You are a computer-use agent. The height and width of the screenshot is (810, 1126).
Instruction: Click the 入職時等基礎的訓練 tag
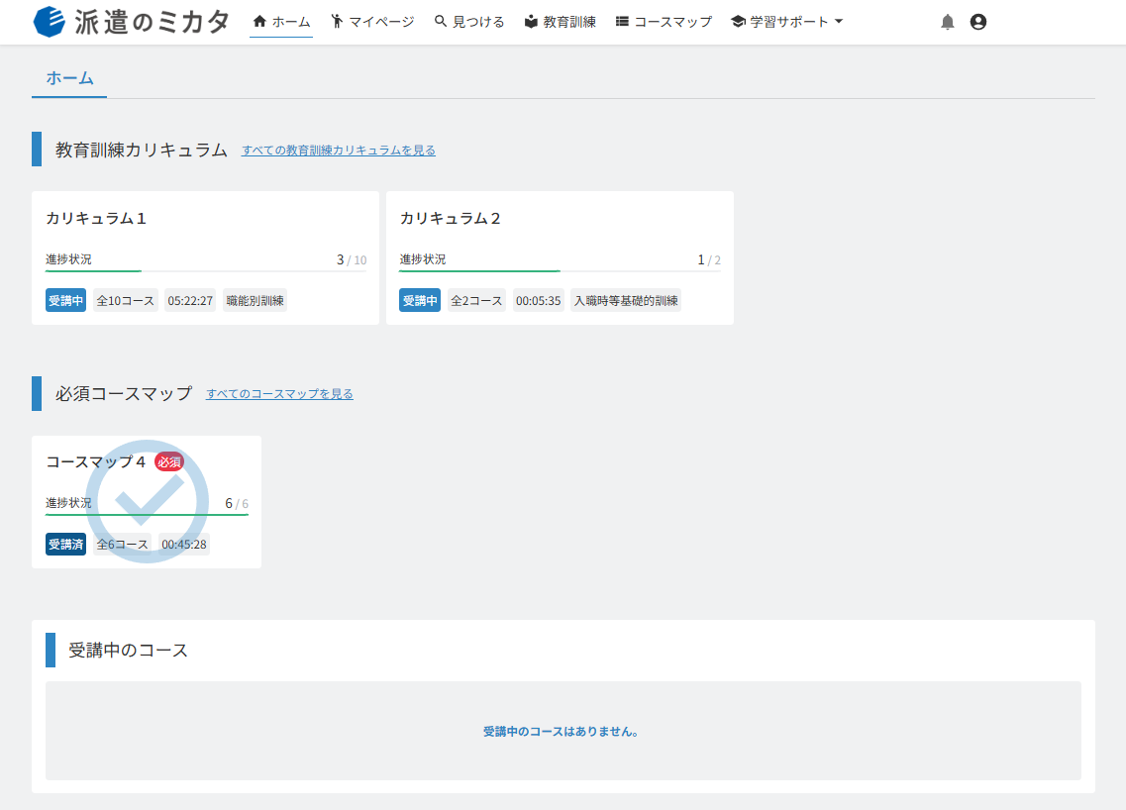click(626, 301)
